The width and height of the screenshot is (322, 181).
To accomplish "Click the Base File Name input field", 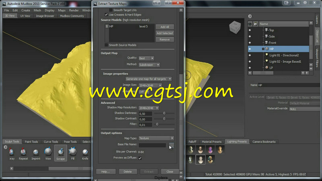I will click(x=152, y=145).
